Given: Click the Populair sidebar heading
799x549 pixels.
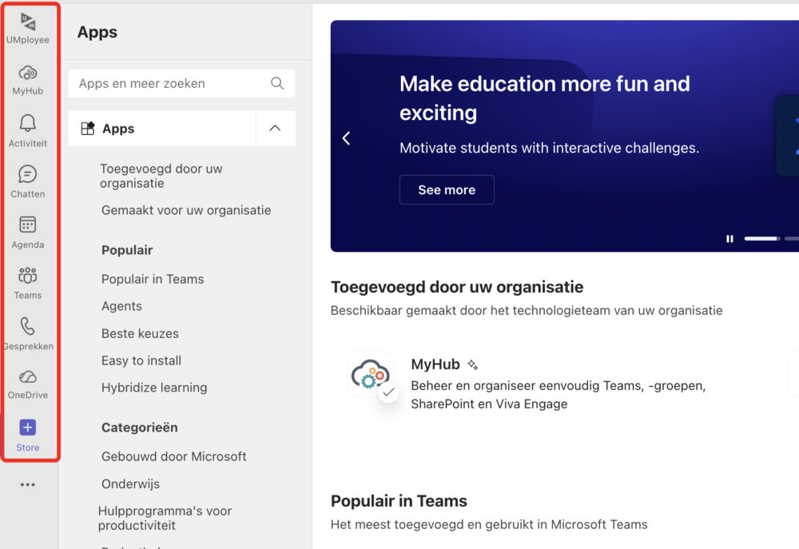Looking at the screenshot, I should (127, 250).
